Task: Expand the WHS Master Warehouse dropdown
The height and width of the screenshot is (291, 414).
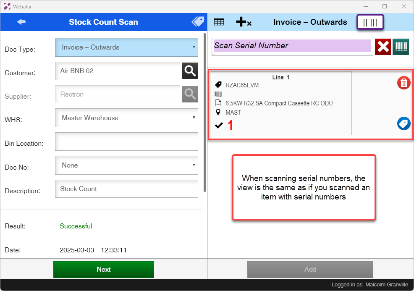Action: pos(126,118)
